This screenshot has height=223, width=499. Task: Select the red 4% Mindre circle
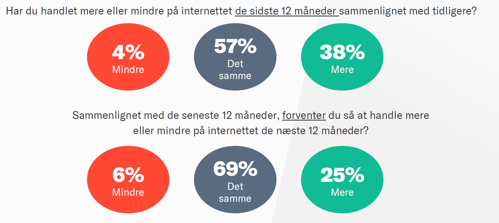128,57
